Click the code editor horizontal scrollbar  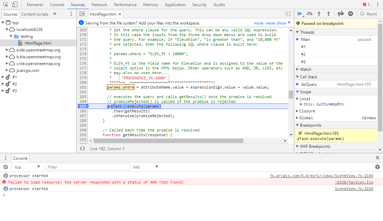coord(168,141)
